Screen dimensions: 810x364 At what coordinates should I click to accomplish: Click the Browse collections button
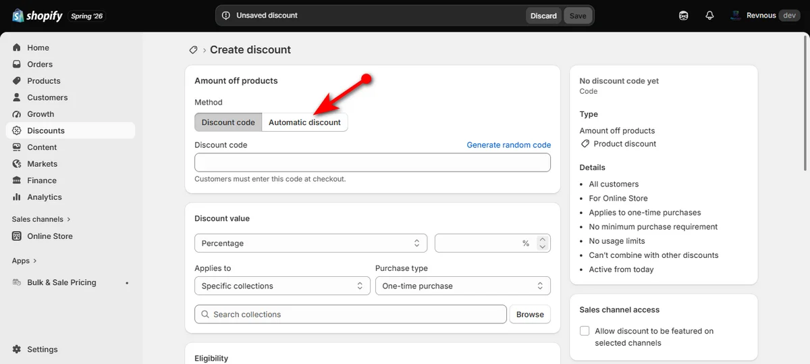(530, 314)
